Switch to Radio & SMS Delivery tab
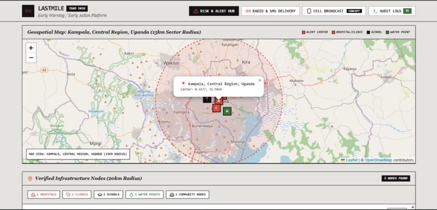This screenshot has width=437, height=210. [271, 11]
